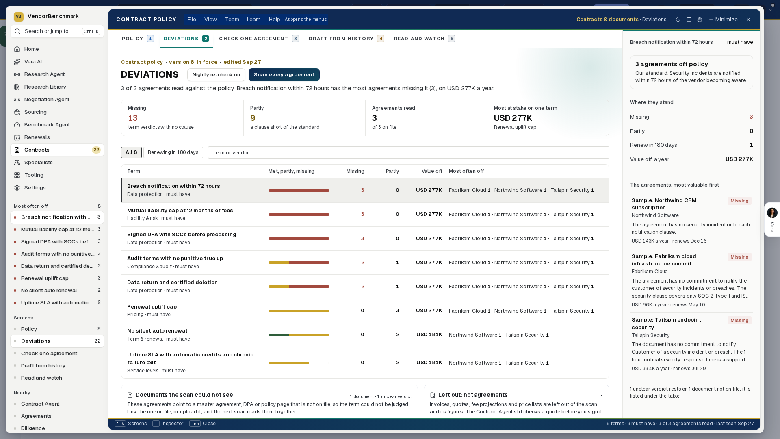This screenshot has height=439, width=780.
Task: Open Research Agent in the sidebar
Action: click(x=57, y=74)
